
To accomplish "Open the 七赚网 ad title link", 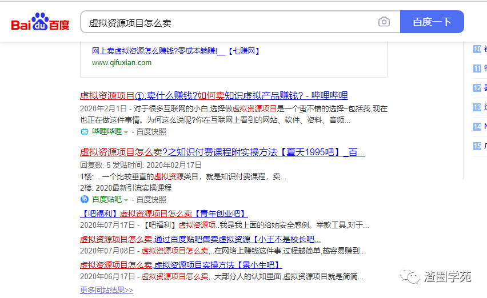I will pos(176,51).
